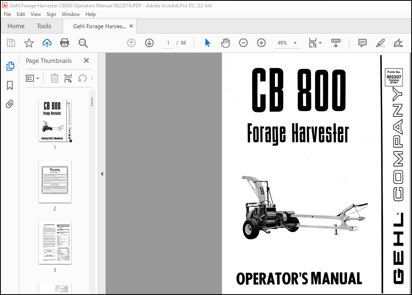Click the Adobe Acrobat title bar icon
412x295 pixels.
(5, 5)
